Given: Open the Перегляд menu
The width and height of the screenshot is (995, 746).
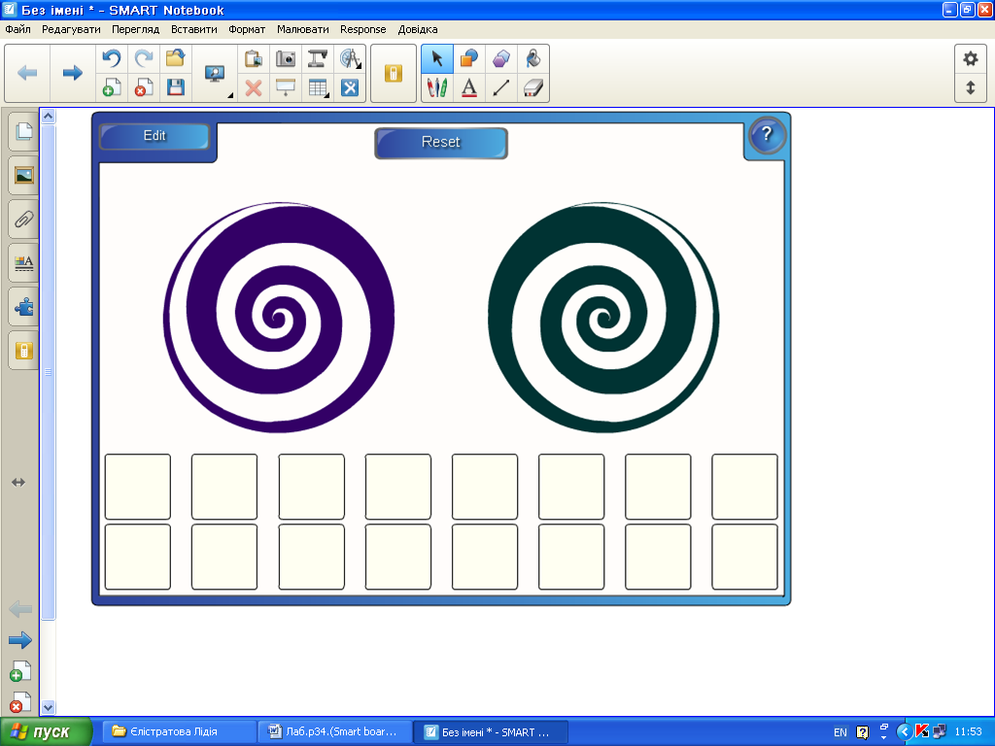Looking at the screenshot, I should 136,29.
